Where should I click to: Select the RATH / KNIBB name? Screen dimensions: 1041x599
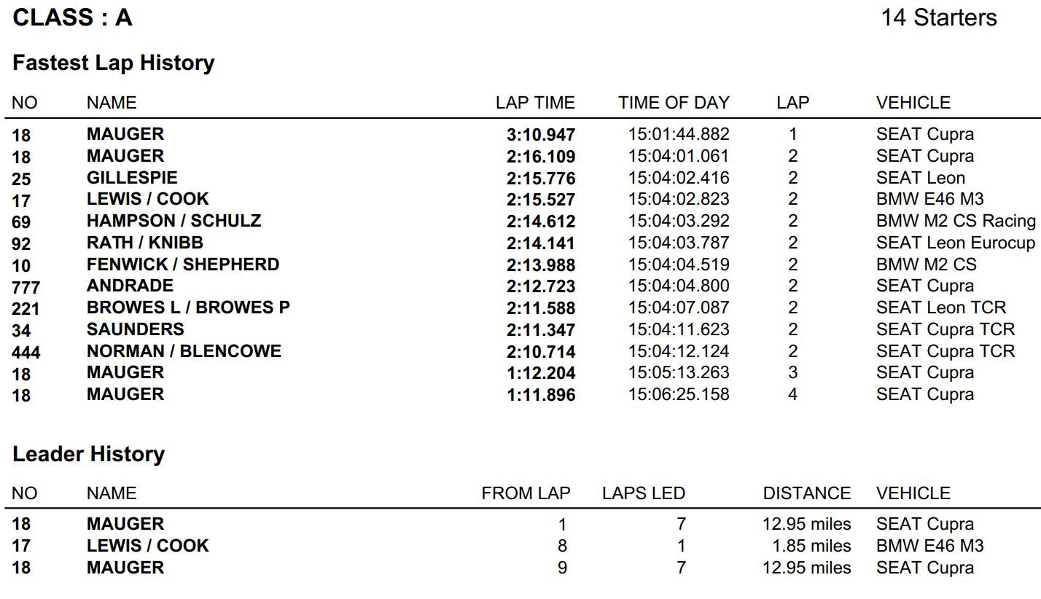144,243
